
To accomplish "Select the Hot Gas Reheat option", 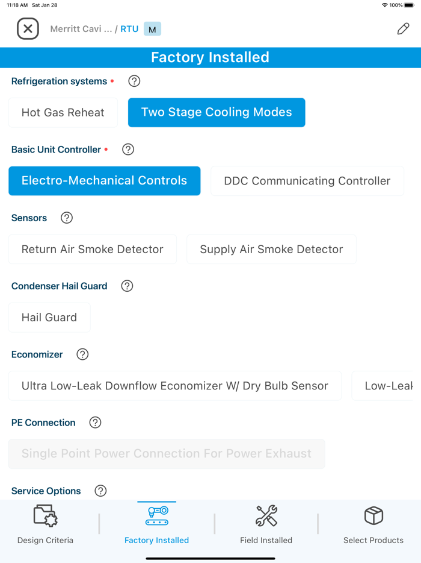I will tap(63, 112).
